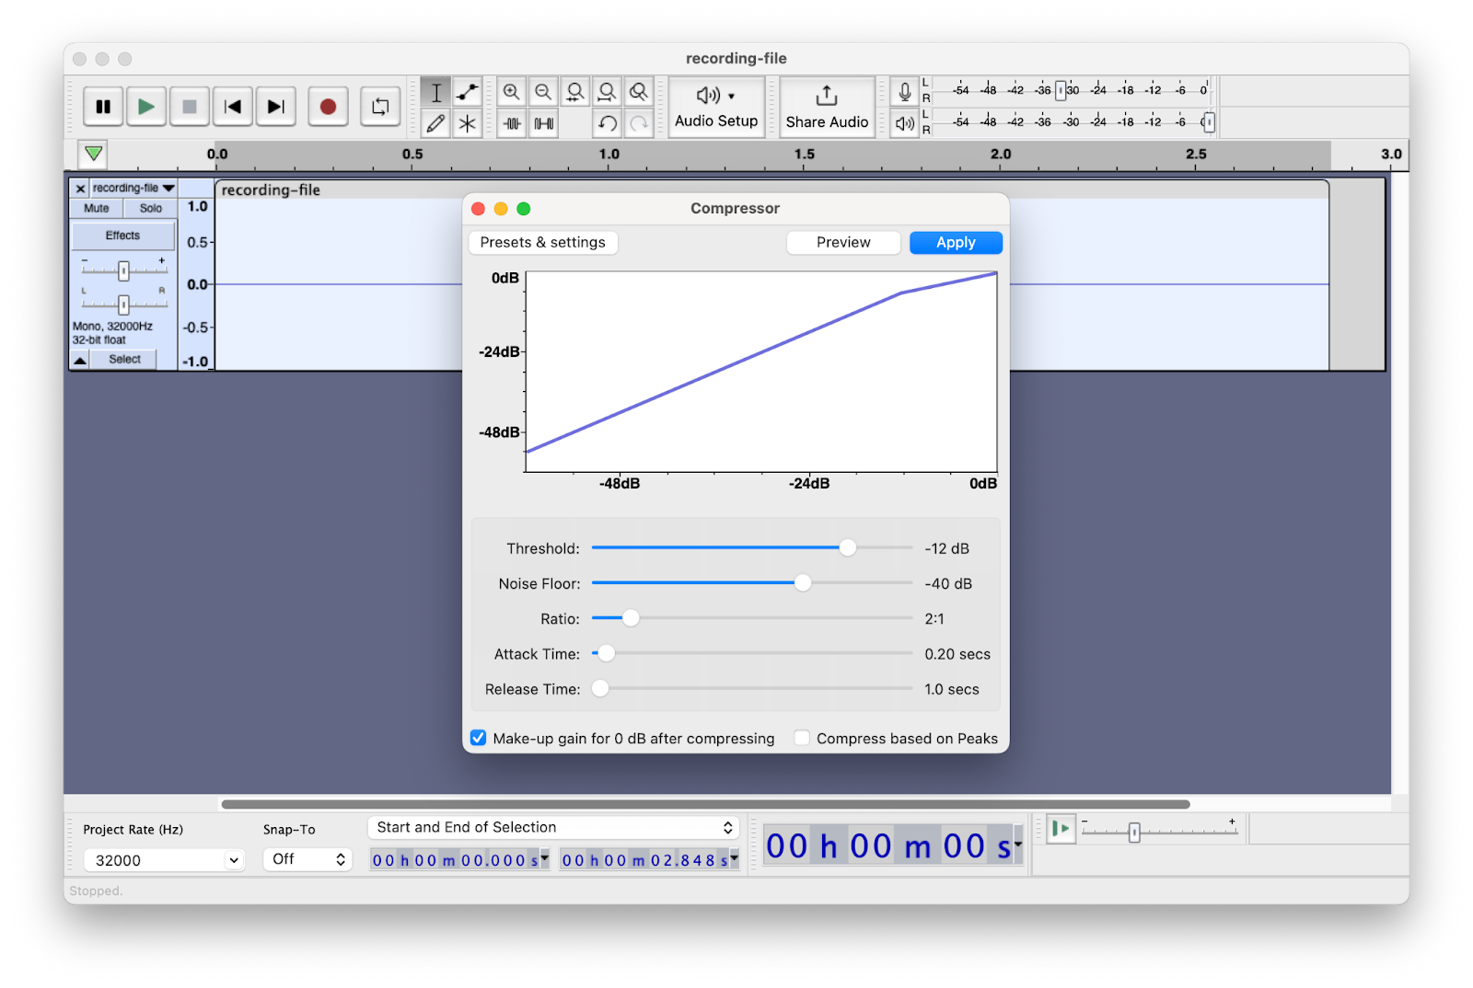Select the Draw pencil tool
The image size is (1473, 988).
coord(435,123)
